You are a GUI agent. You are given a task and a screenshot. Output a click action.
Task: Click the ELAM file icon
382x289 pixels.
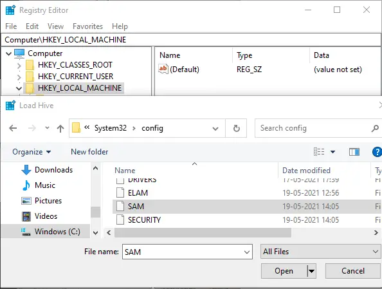pyautogui.click(x=120, y=192)
